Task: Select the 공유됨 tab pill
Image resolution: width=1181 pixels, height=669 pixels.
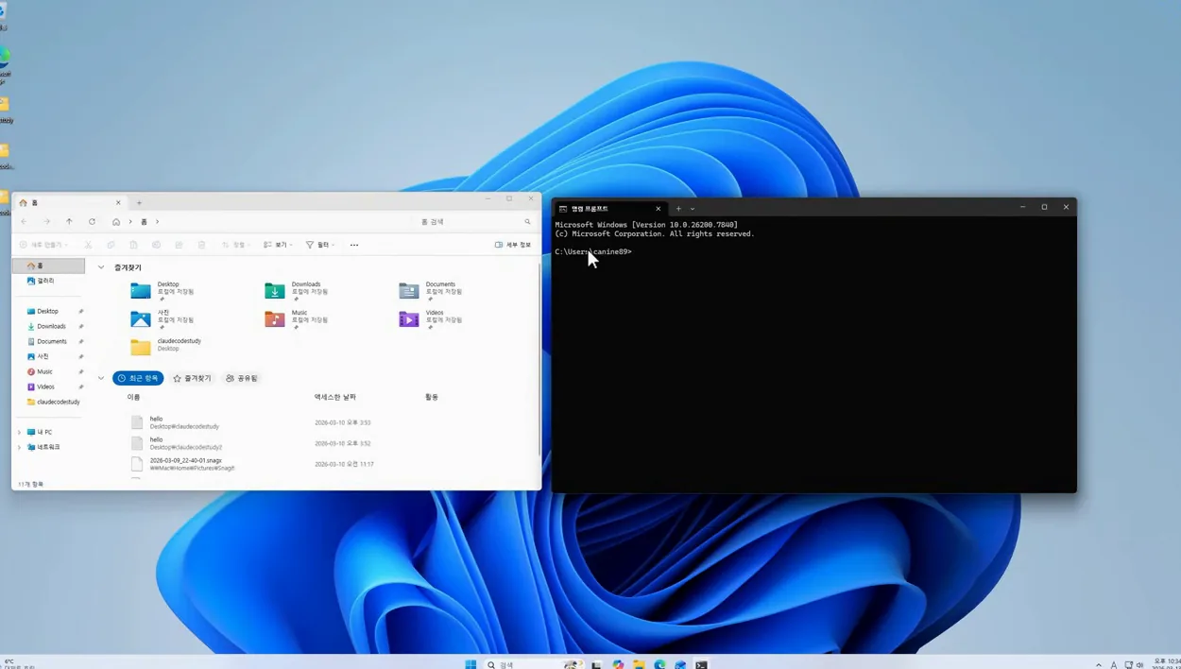Action: (242, 378)
